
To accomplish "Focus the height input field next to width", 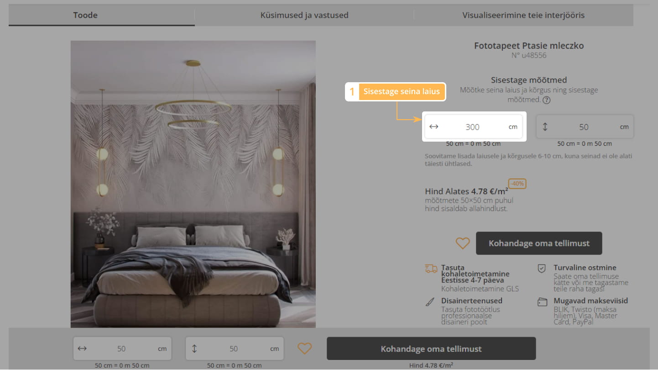I will 585,127.
